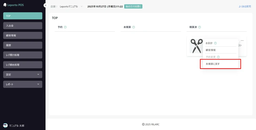Click the help icon next to 精算済
Screen dimensions: 256x130
[x=199, y=27]
